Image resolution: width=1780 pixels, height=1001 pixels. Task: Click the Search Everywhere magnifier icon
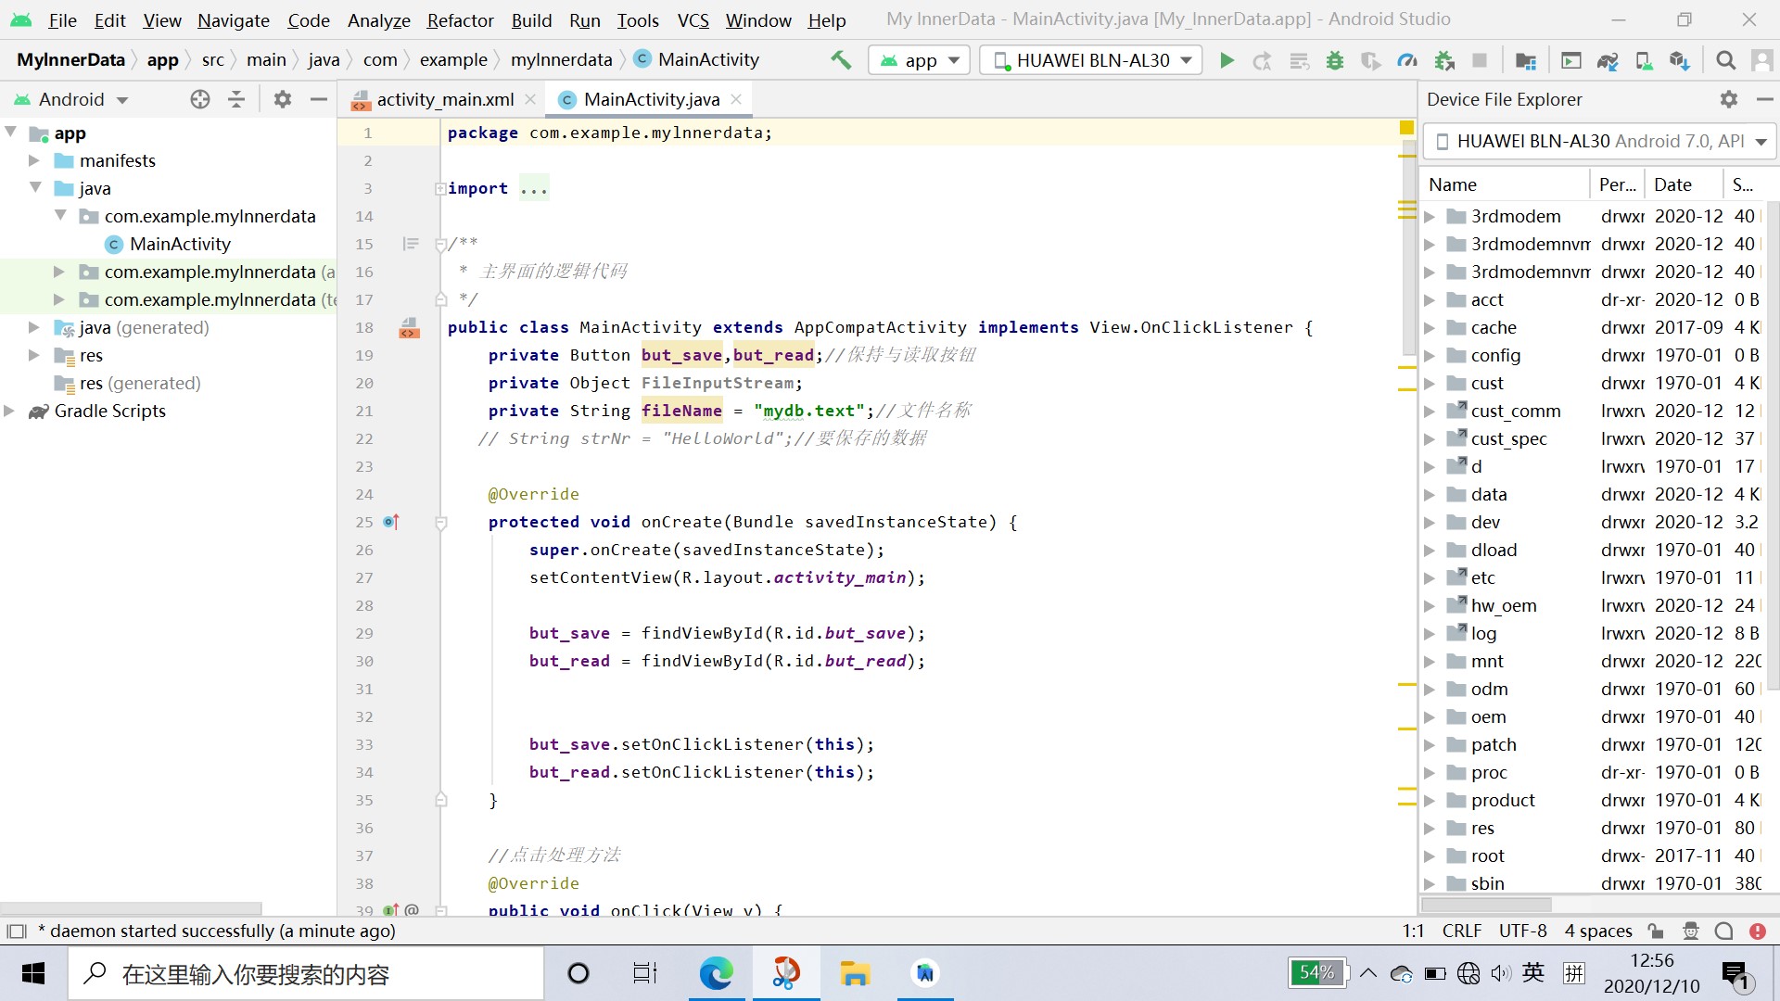click(1725, 60)
